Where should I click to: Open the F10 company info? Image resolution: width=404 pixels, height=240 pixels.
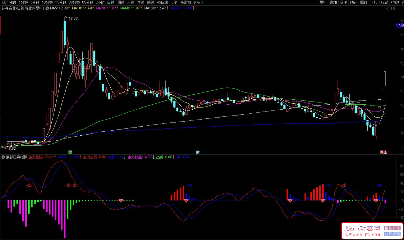tap(374, 2)
